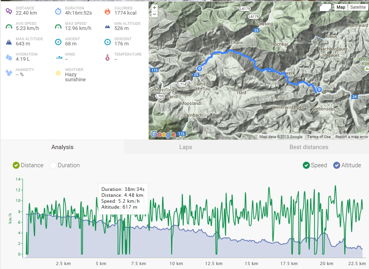Click the route end marker near Wildalpen

tap(319, 90)
